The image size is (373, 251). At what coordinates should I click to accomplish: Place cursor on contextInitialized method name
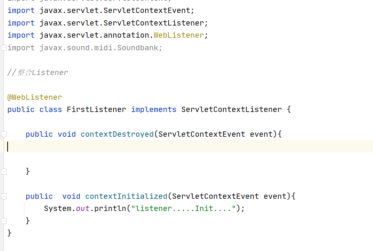click(x=126, y=196)
